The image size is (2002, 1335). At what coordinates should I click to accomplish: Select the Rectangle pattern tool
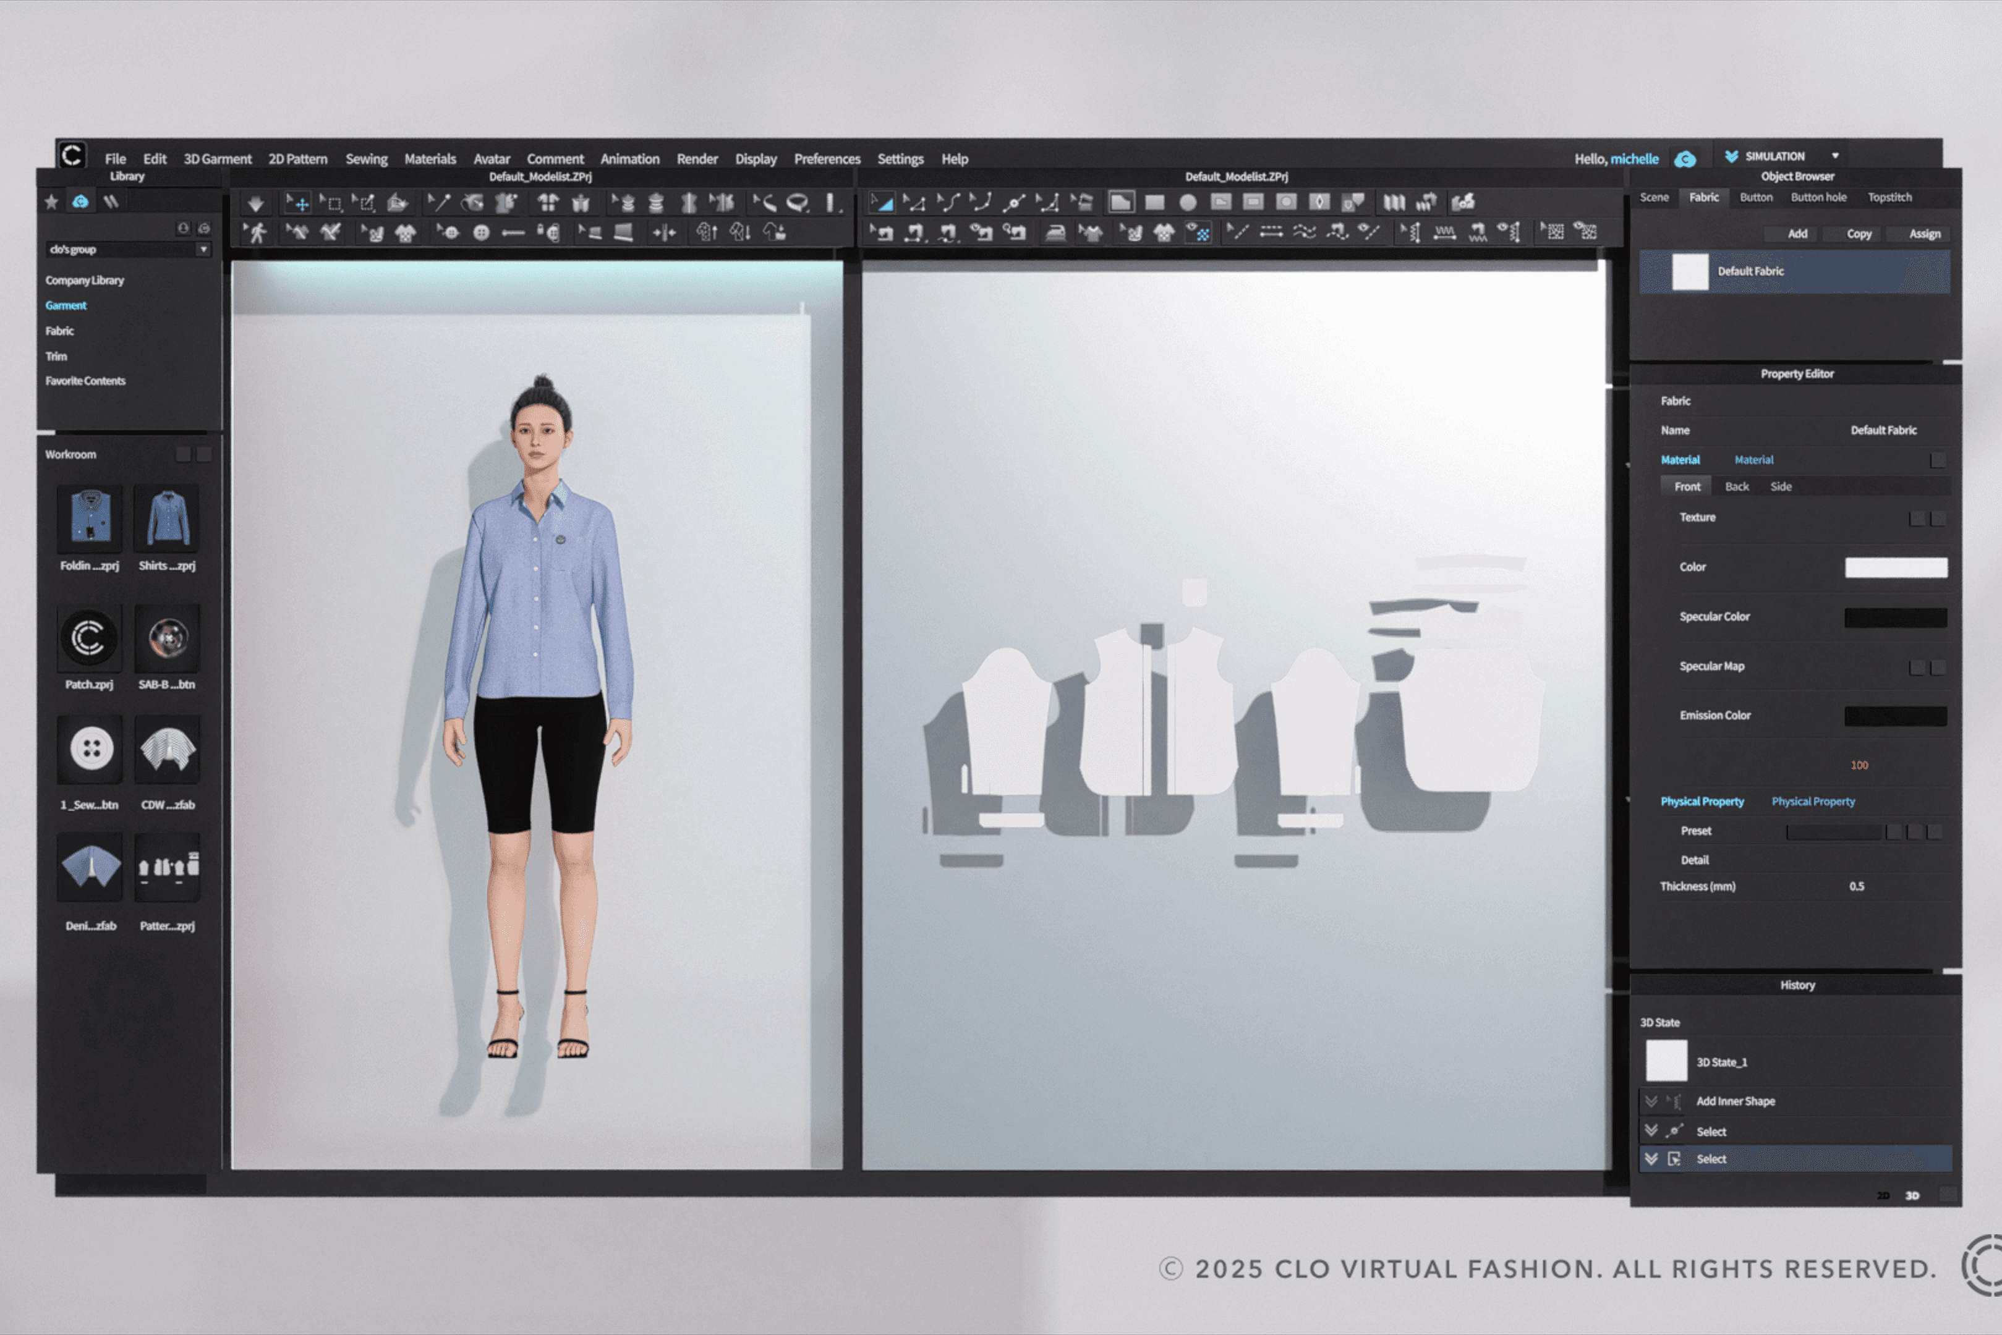(1155, 203)
